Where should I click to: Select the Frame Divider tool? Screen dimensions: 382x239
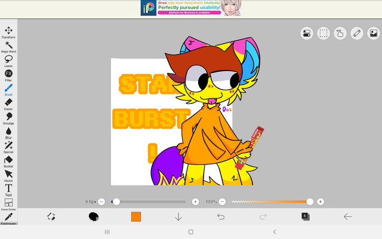pyautogui.click(x=8, y=205)
